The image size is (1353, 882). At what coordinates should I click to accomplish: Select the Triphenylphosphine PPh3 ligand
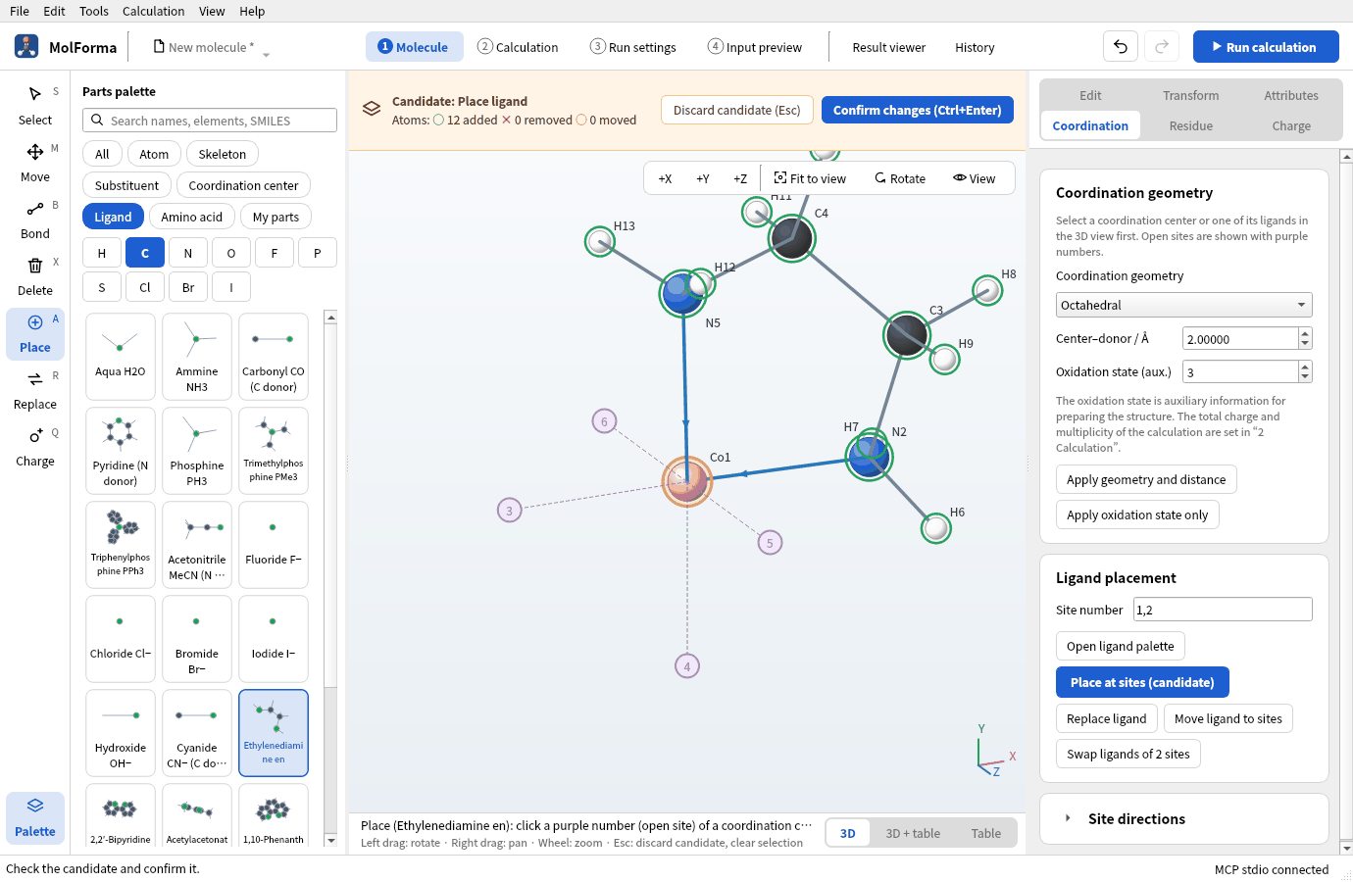pyautogui.click(x=121, y=545)
